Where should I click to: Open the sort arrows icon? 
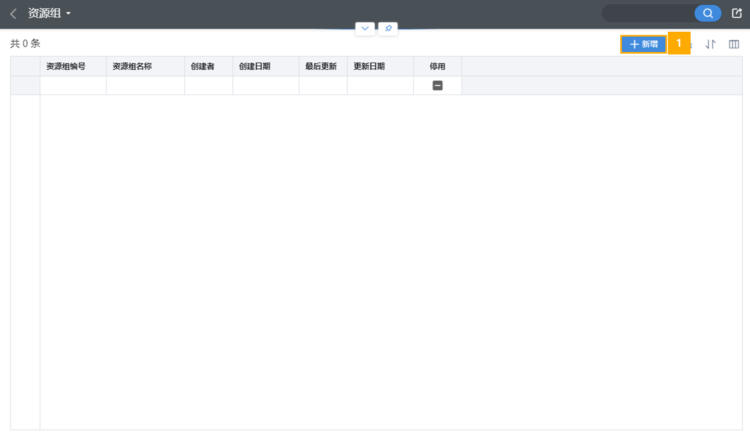pos(711,44)
